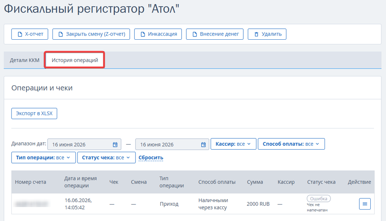Click the start date field 16 июня 2026
Screen dimensions: 386x221
pyautogui.click(x=84, y=145)
